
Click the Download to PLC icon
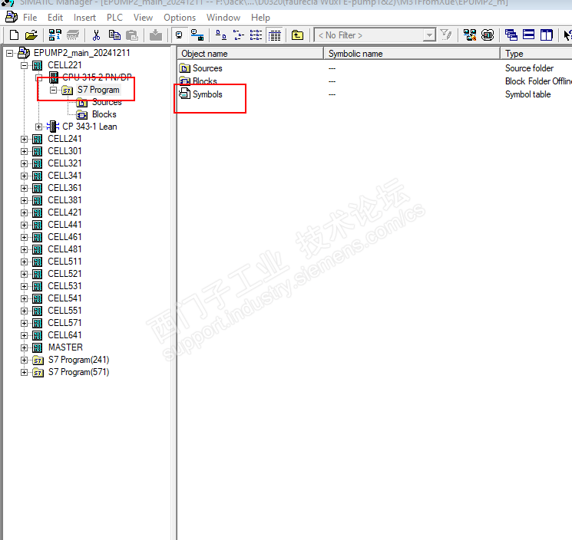156,35
